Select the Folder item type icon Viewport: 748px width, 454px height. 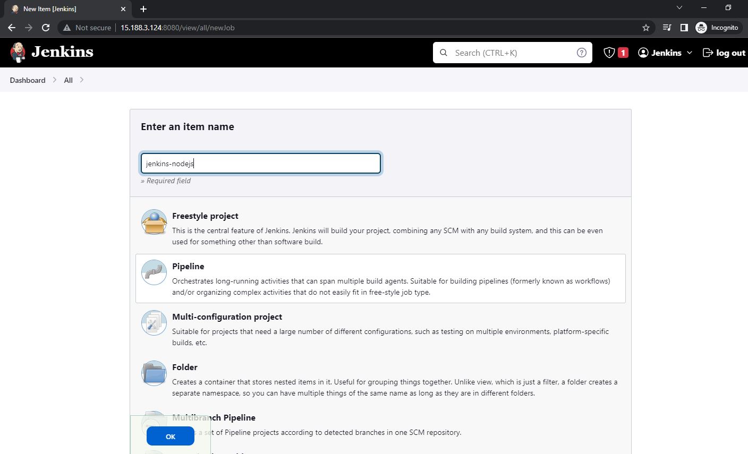click(x=154, y=373)
